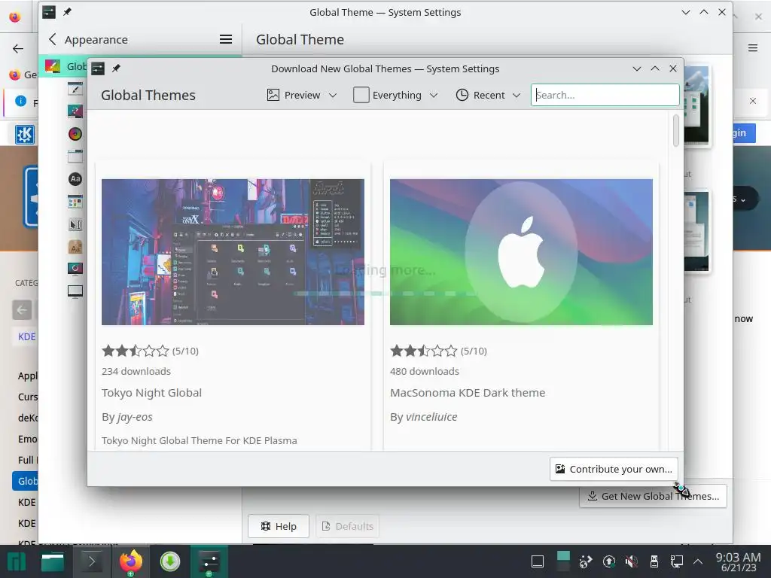Open removable devices USB tray icon
The image size is (771, 578).
[654, 561]
